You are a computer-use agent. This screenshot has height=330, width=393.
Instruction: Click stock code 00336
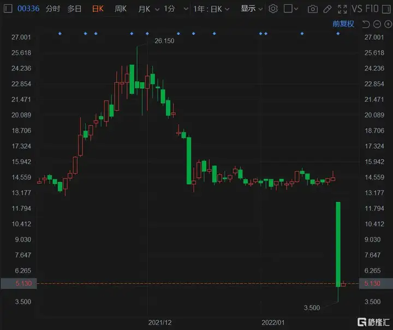pyautogui.click(x=28, y=9)
